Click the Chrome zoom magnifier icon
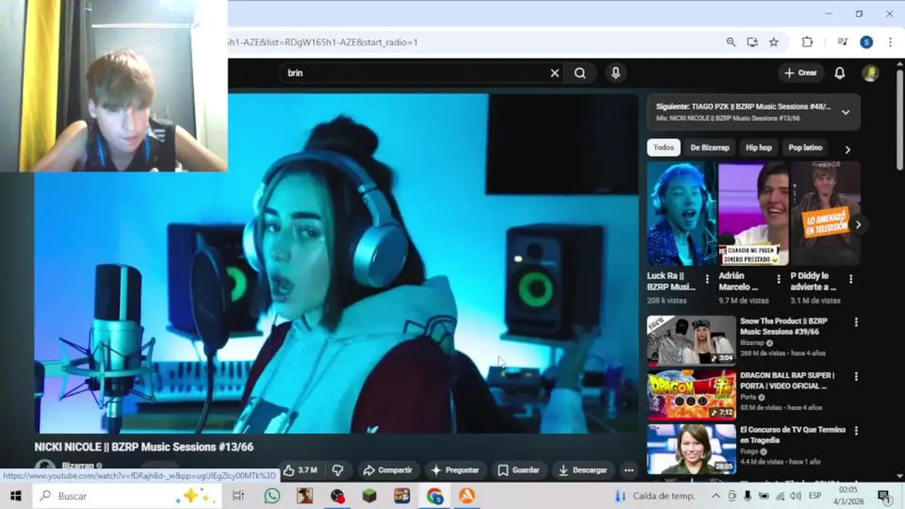905x509 pixels. point(731,42)
